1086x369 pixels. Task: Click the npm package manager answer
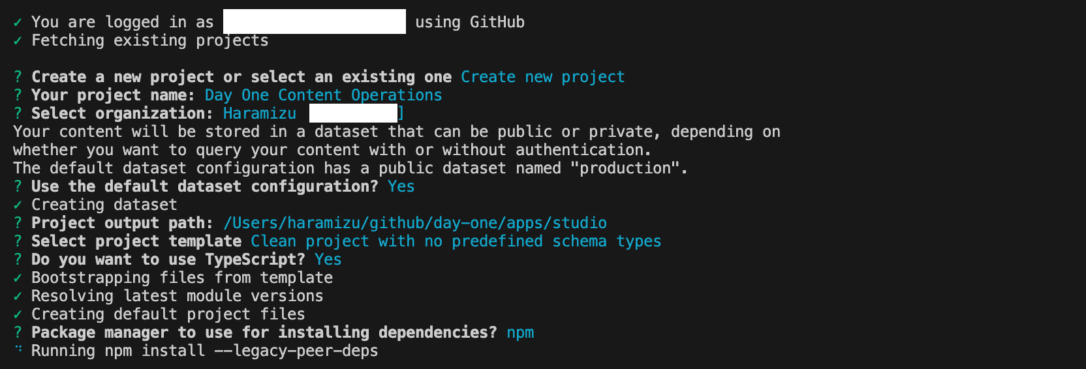[x=520, y=332]
